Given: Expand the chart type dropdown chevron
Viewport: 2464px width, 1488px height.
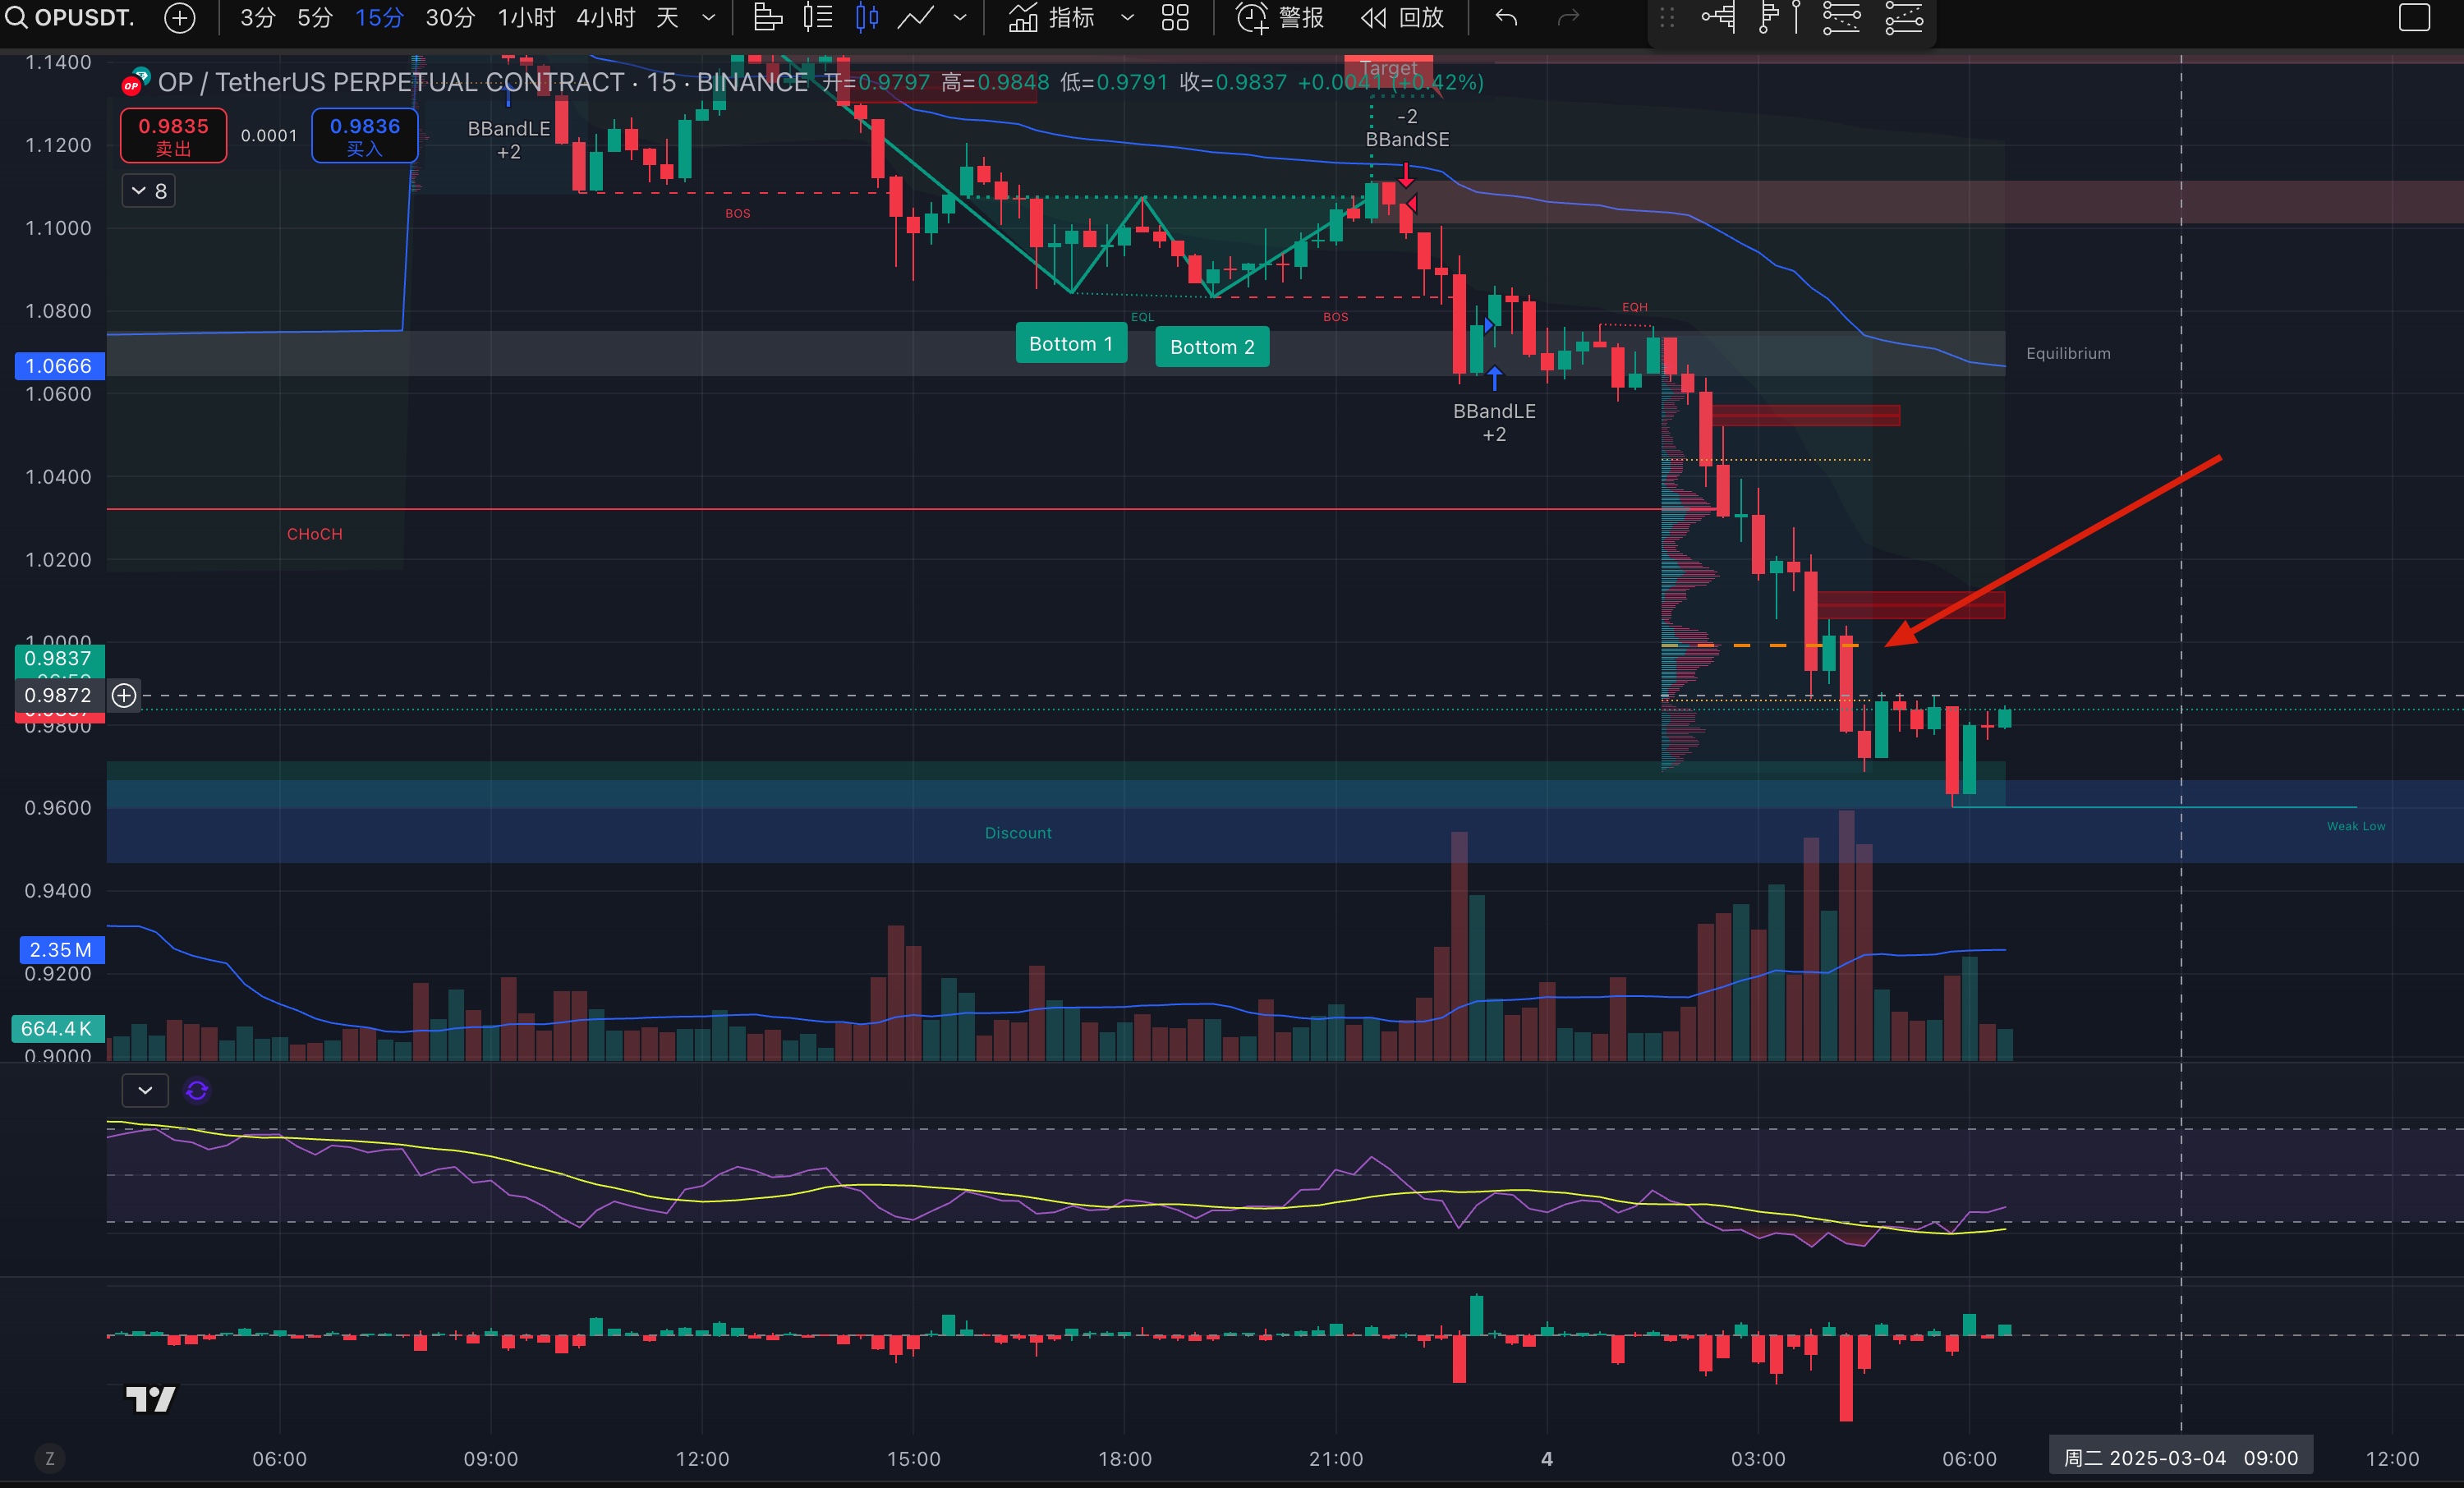Looking at the screenshot, I should pyautogui.click(x=960, y=18).
